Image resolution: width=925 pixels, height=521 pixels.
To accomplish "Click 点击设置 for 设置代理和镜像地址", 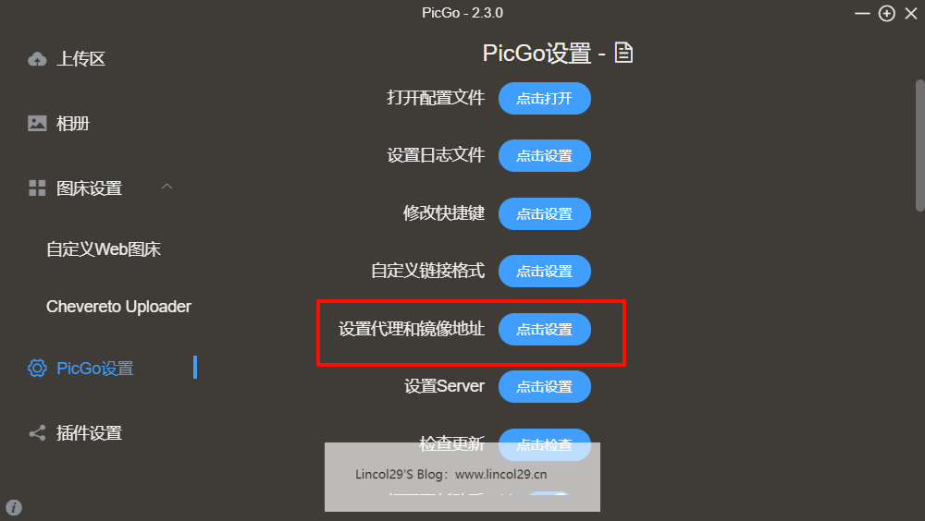I will point(545,330).
